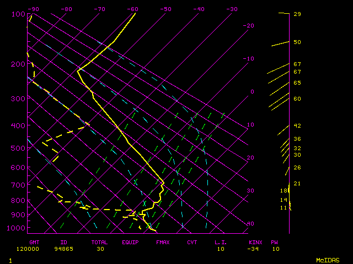The image size is (353, 264).
Task: Click the KINX value -34
Action: [x=254, y=249]
